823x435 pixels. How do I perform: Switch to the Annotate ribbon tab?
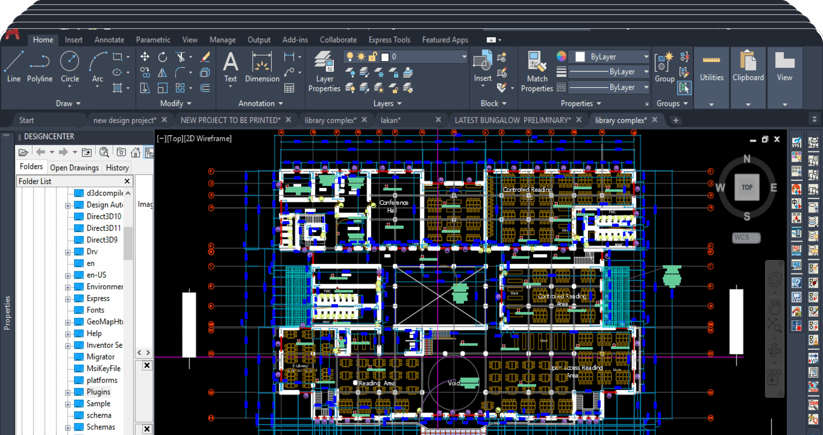tap(109, 40)
